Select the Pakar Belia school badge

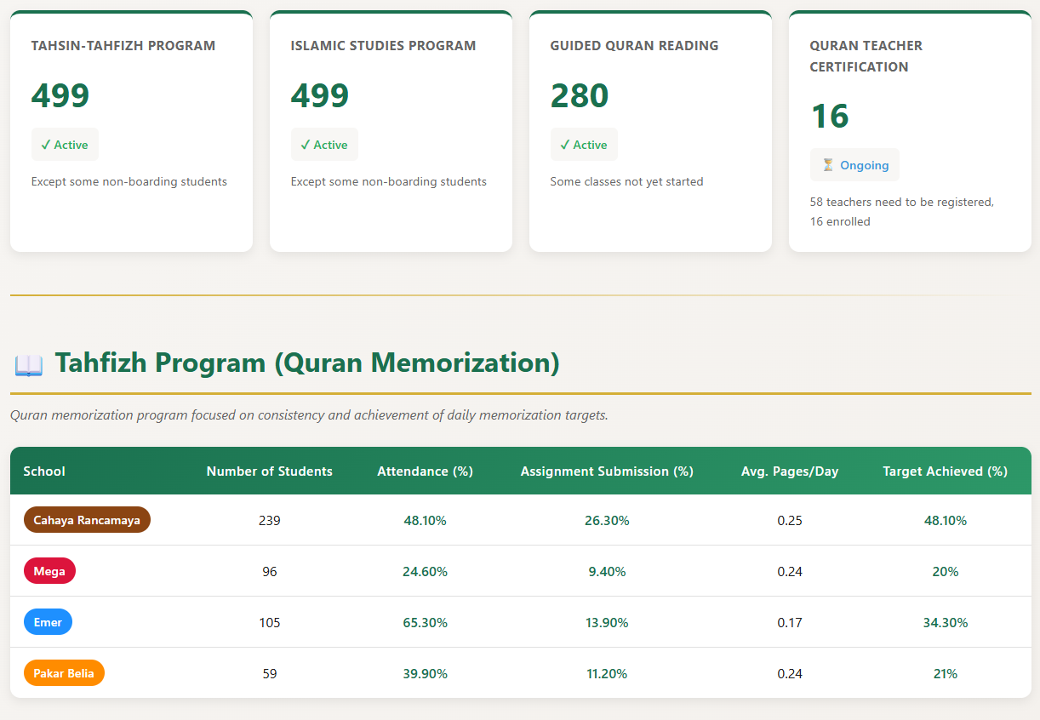point(64,672)
